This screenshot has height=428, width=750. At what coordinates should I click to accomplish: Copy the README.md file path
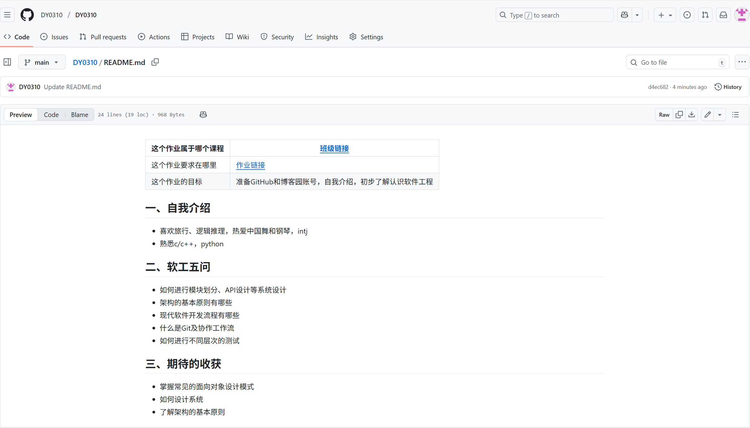pos(155,62)
